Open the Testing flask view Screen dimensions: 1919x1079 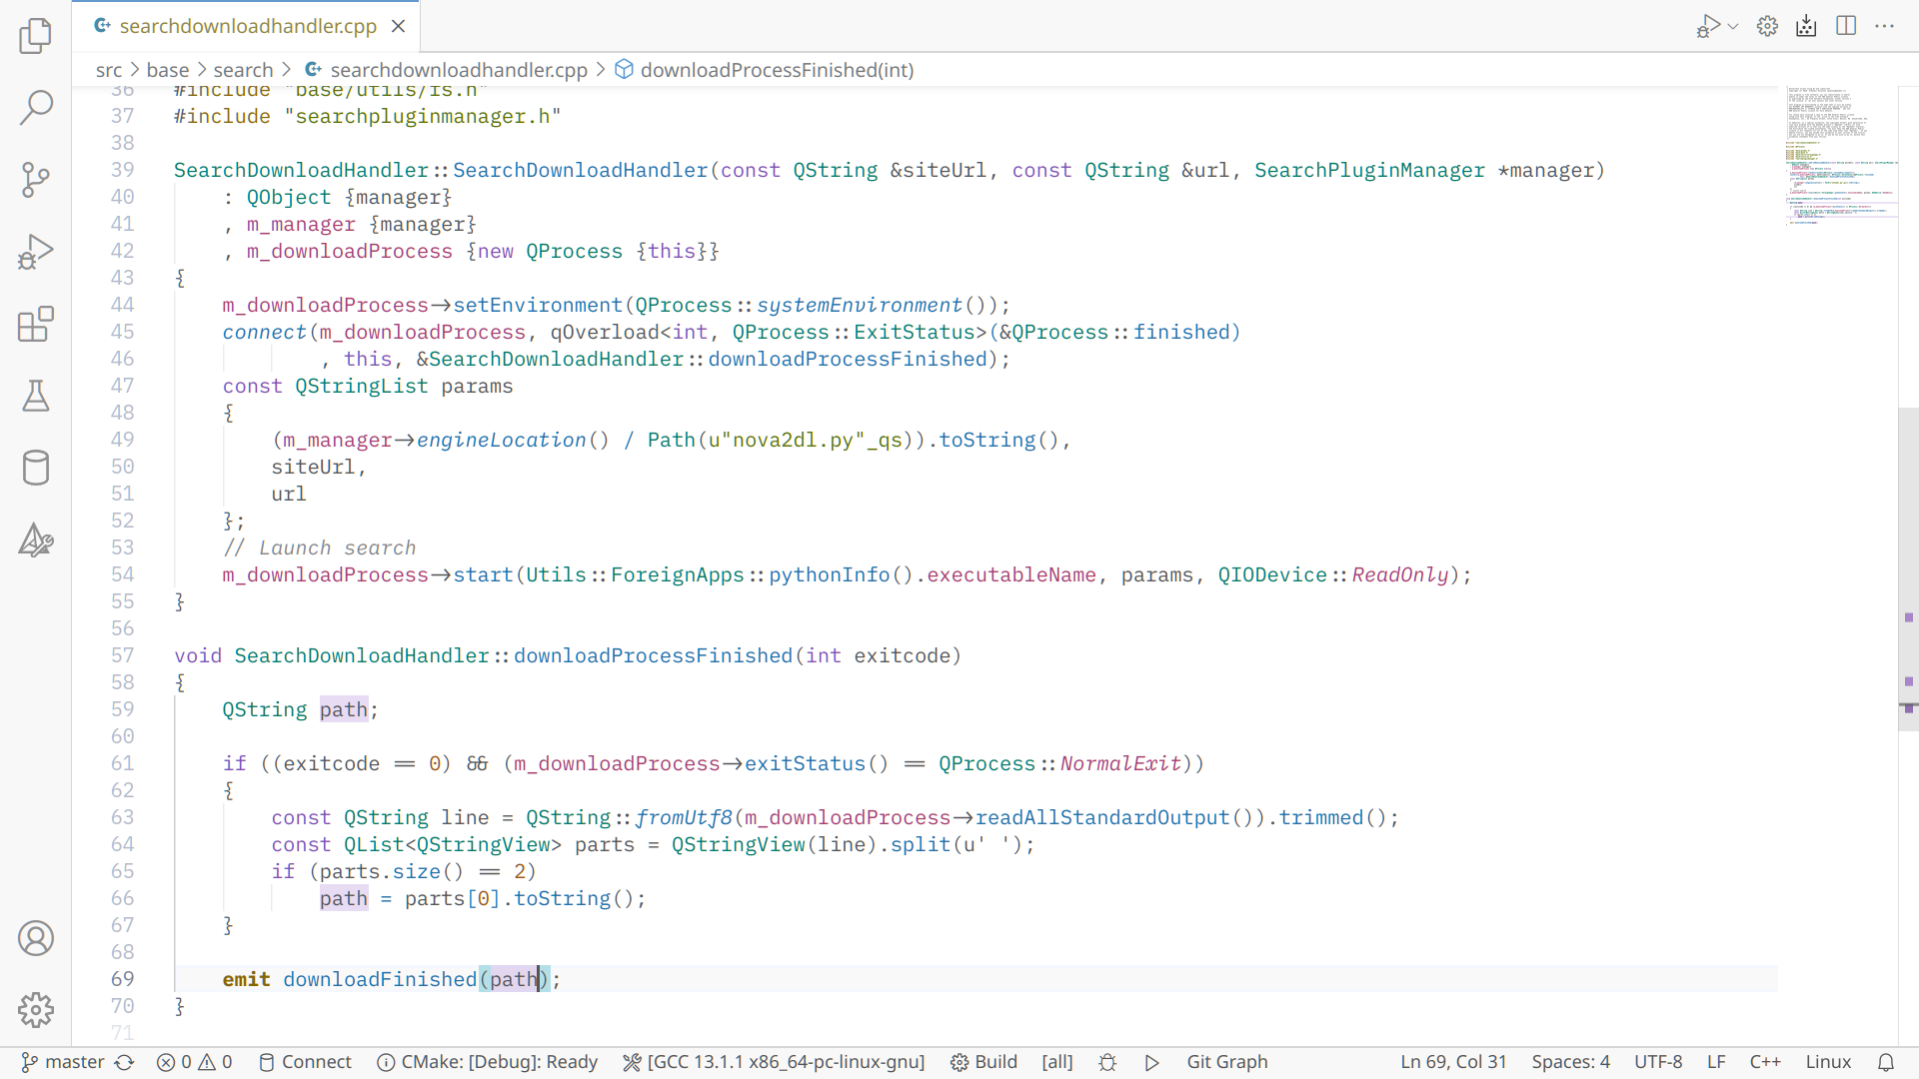click(x=36, y=396)
